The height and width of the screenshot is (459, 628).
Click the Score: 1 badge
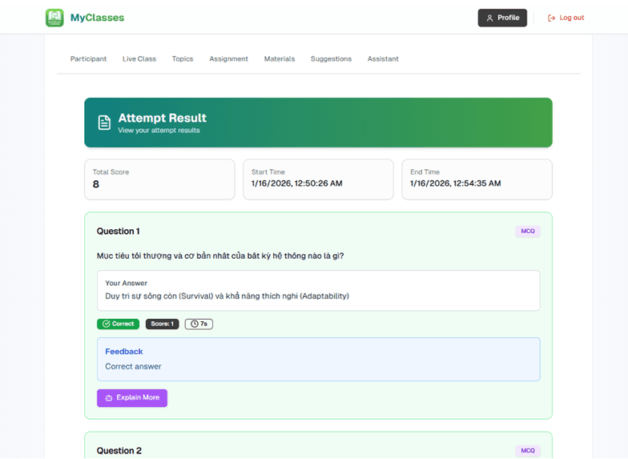162,324
